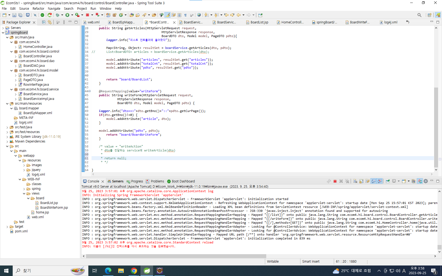Expand JRE System Library node
The width and height of the screenshot is (442, 276).
(7, 137)
